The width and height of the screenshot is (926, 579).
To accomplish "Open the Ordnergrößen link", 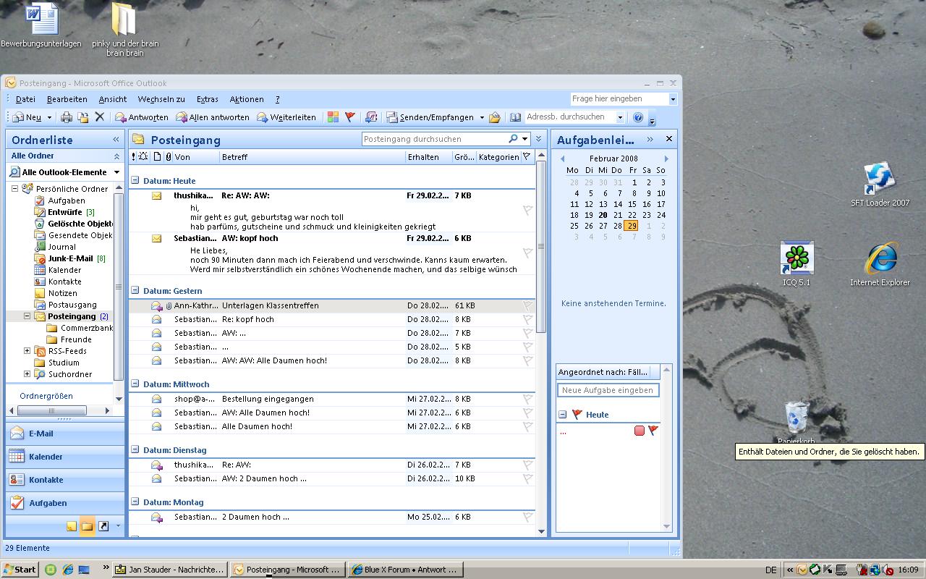I will 46,396.
